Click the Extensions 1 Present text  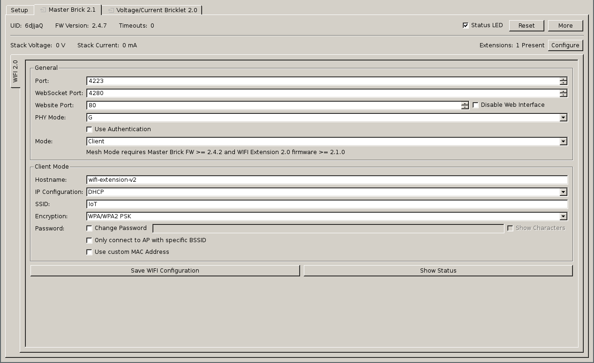pos(512,45)
